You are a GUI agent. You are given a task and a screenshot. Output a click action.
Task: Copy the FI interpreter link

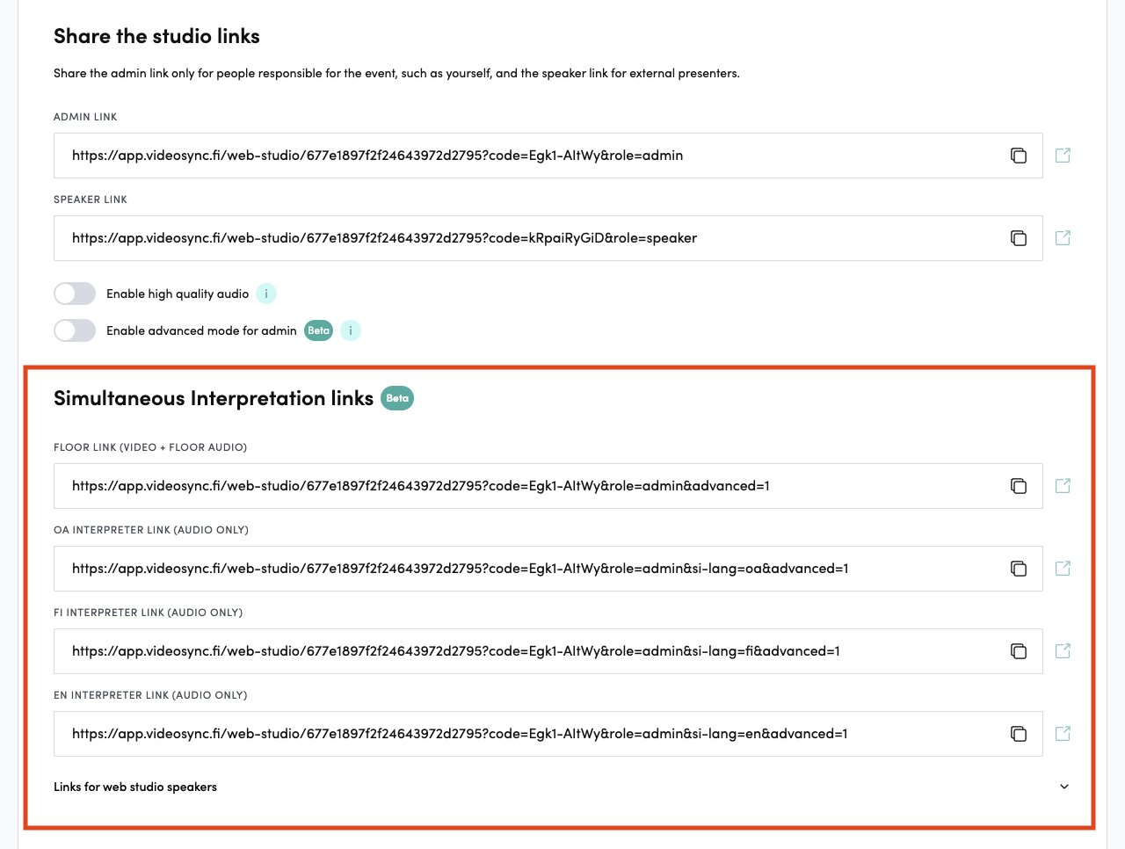point(1018,651)
